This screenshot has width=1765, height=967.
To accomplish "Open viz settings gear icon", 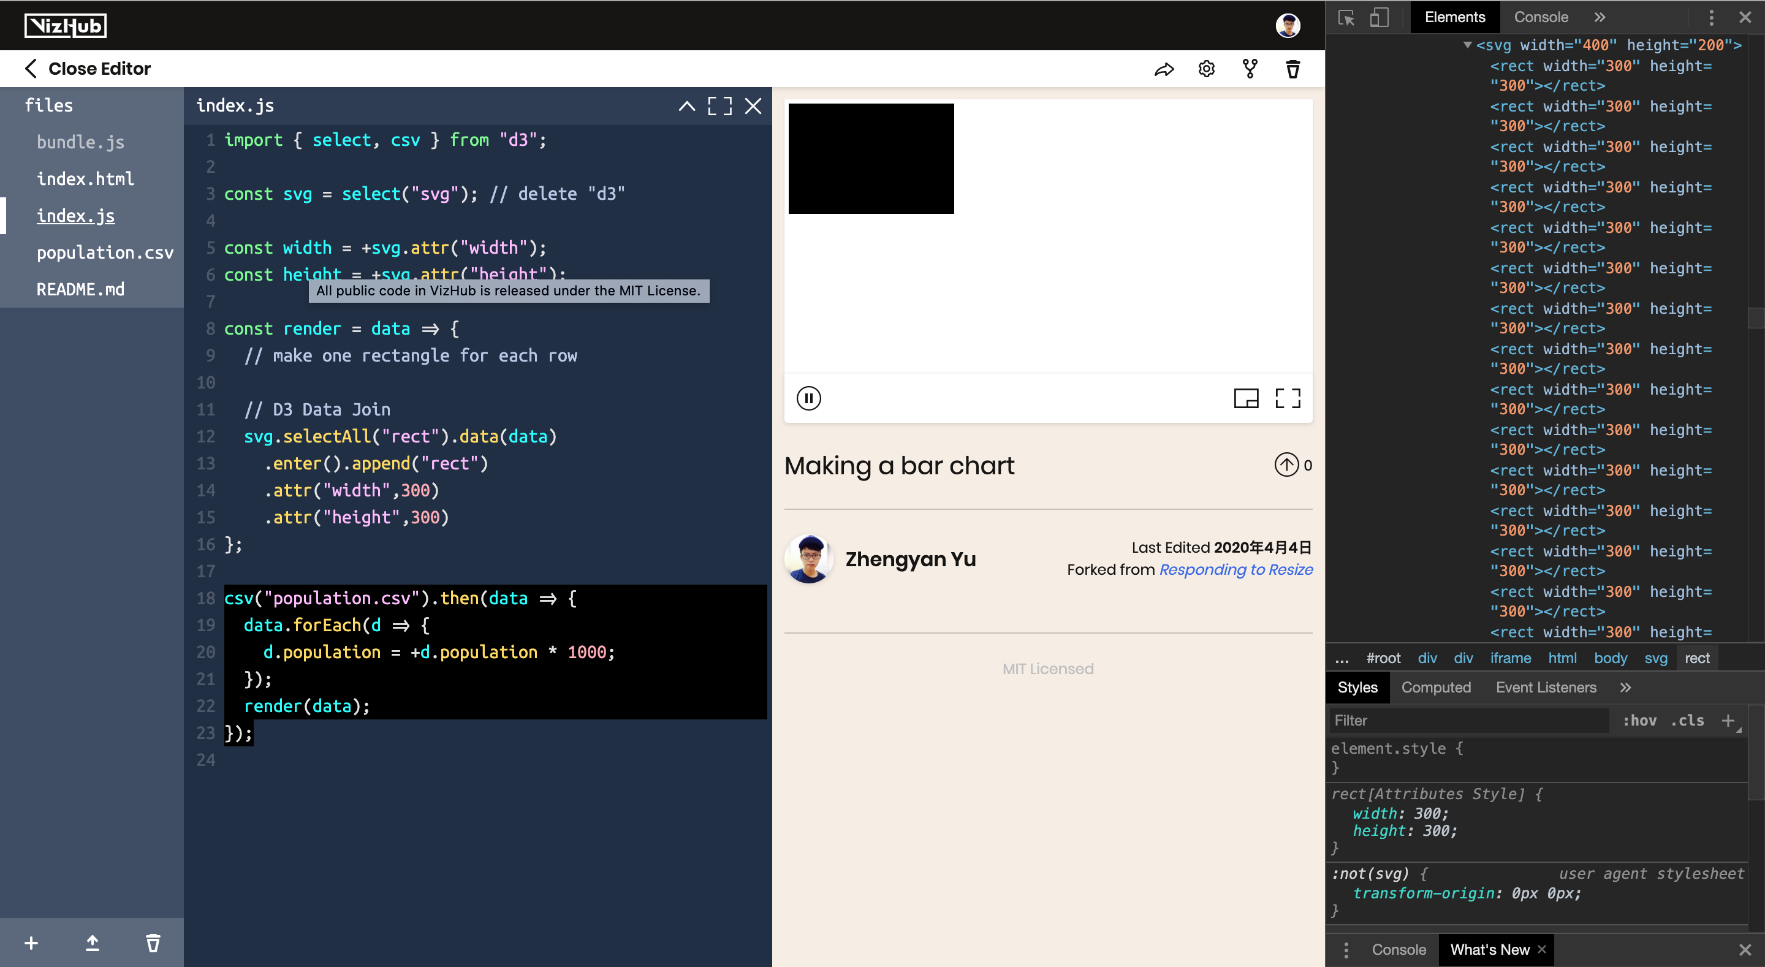I will (1207, 69).
